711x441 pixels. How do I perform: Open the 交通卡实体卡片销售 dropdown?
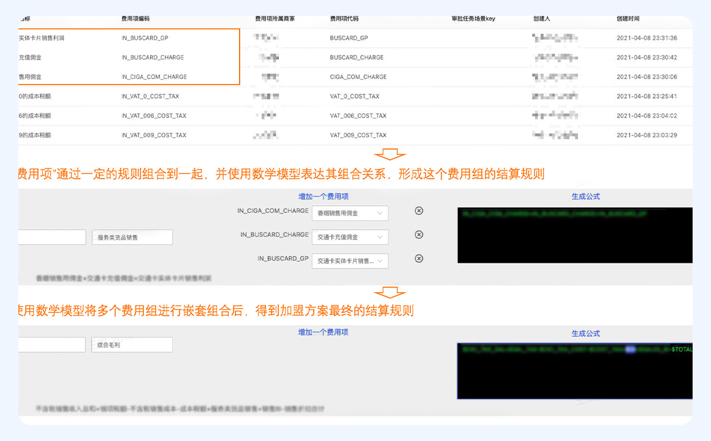[350, 261]
